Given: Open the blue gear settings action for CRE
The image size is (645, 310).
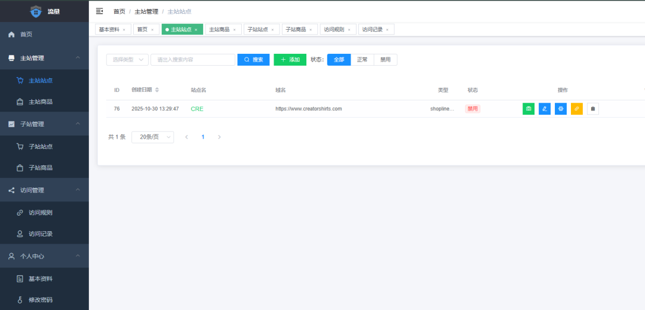Looking at the screenshot, I should coord(561,109).
